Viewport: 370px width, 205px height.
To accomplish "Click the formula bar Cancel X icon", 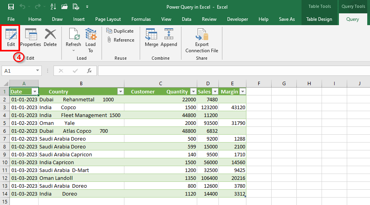I will tap(61, 71).
